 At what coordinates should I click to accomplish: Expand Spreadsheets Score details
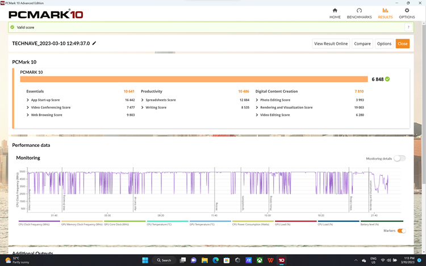(x=143, y=100)
